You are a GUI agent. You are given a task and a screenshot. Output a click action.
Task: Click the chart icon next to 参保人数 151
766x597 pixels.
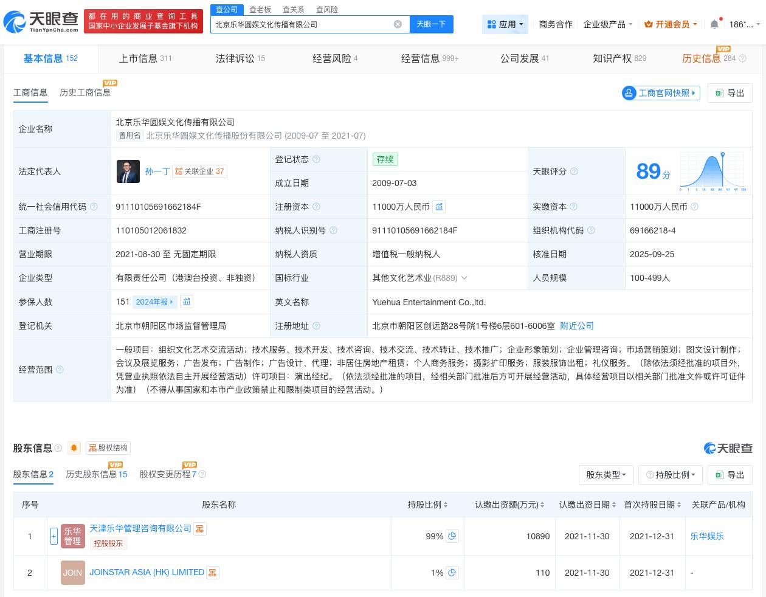187,302
